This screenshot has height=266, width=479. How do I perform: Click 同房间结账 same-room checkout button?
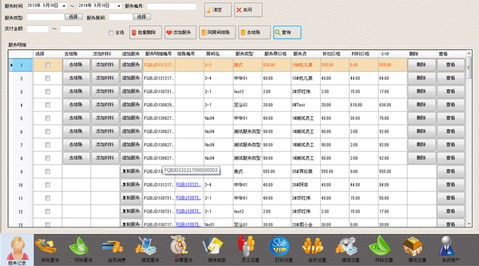click(x=217, y=32)
